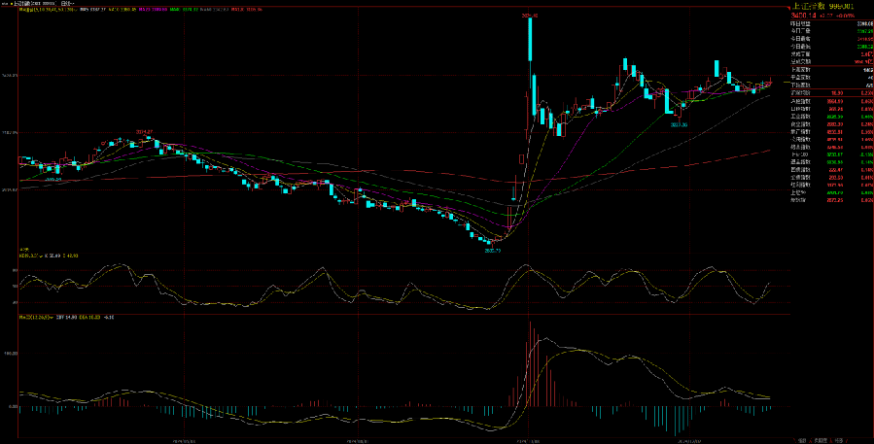Select the white MA5 legend value
The width and height of the screenshot is (874, 444).
pyautogui.click(x=92, y=10)
